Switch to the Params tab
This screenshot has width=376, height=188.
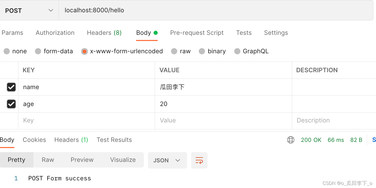(x=12, y=33)
